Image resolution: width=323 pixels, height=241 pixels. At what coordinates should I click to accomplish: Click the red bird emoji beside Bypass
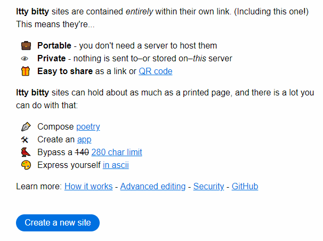point(26,152)
